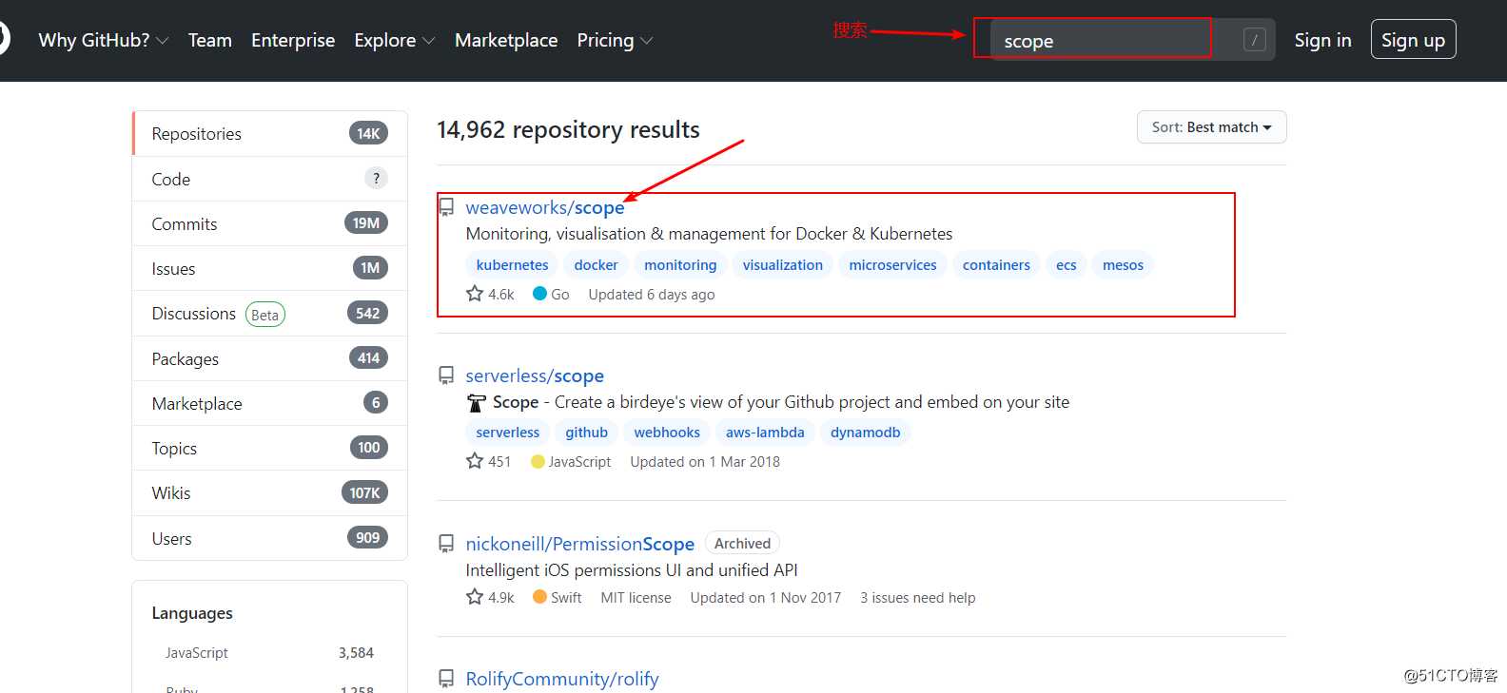The height and width of the screenshot is (693, 1507).
Task: Select the Topics results filter
Action: pyautogui.click(x=270, y=448)
